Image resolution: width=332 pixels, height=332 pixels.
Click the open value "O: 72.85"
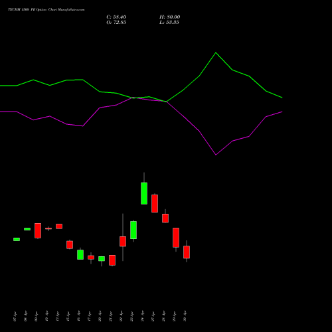tap(116, 23)
